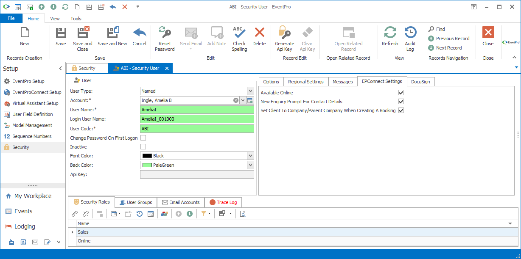Open the User Type dropdown
Image resolution: width=521 pixels, height=259 pixels.
[x=250, y=91]
